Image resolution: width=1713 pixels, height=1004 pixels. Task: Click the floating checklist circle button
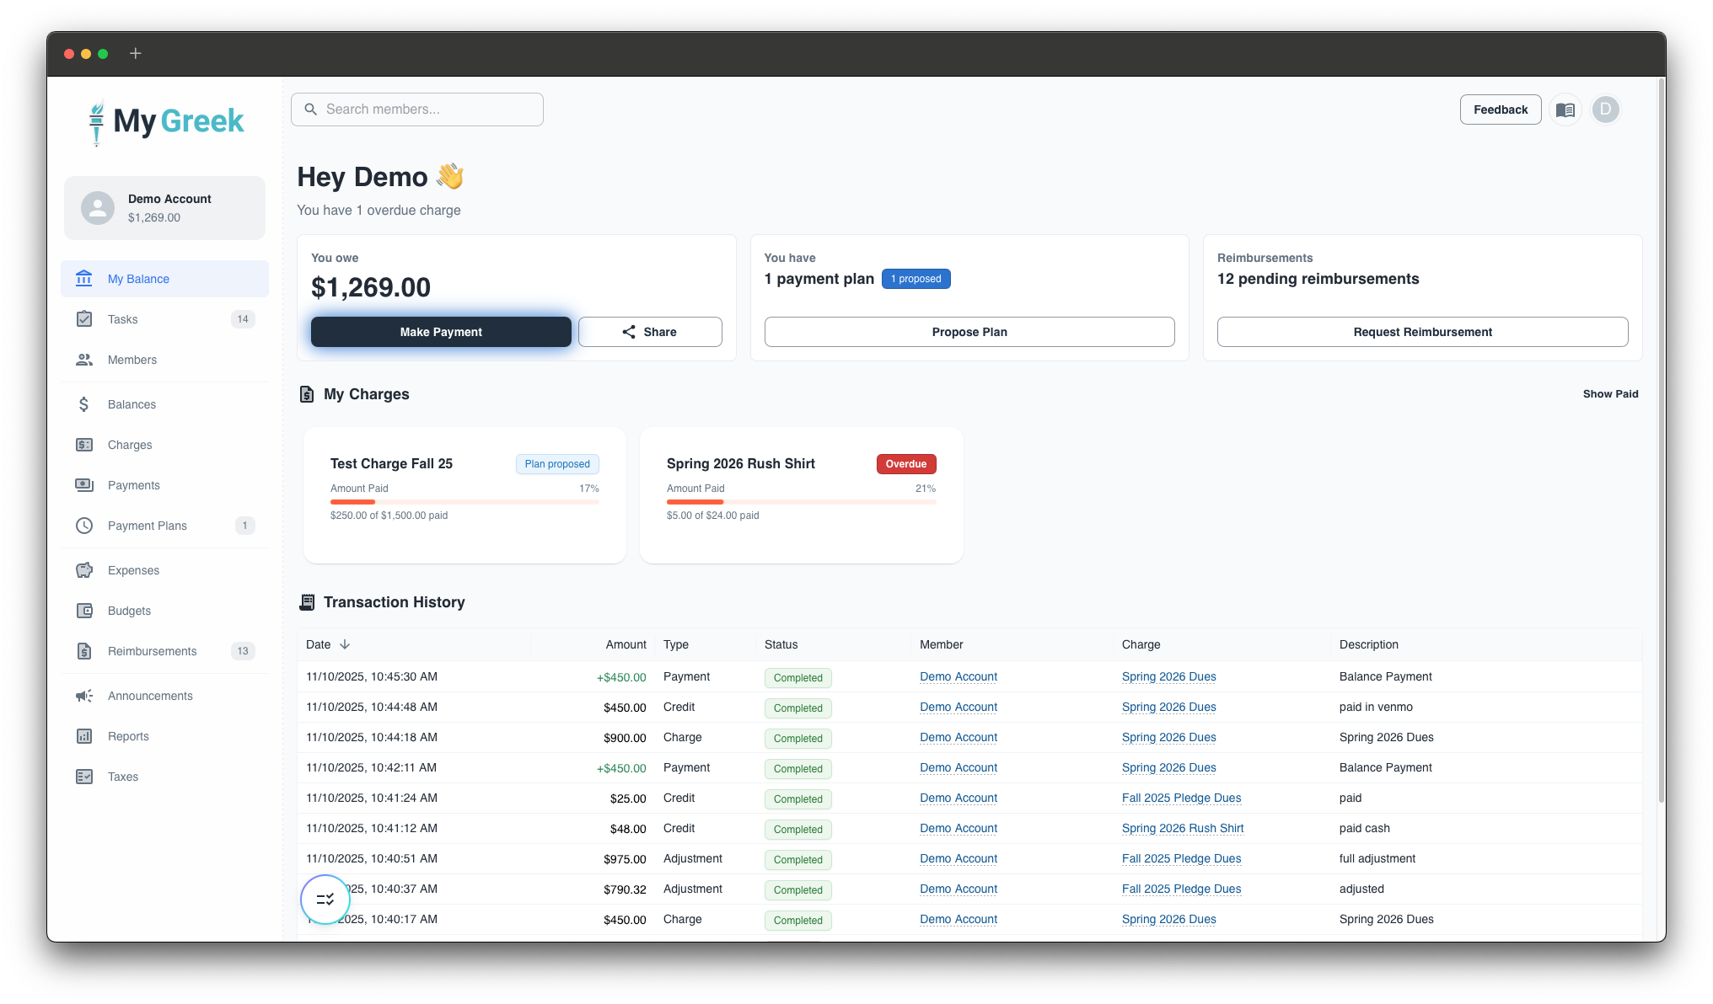[x=325, y=900]
